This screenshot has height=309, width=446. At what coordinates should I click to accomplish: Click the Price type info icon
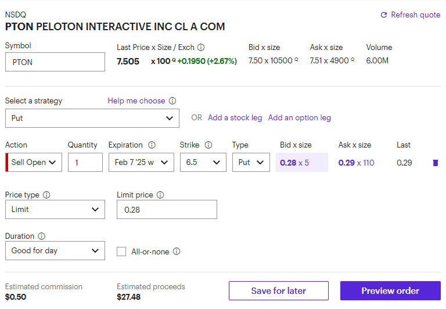pos(46,195)
